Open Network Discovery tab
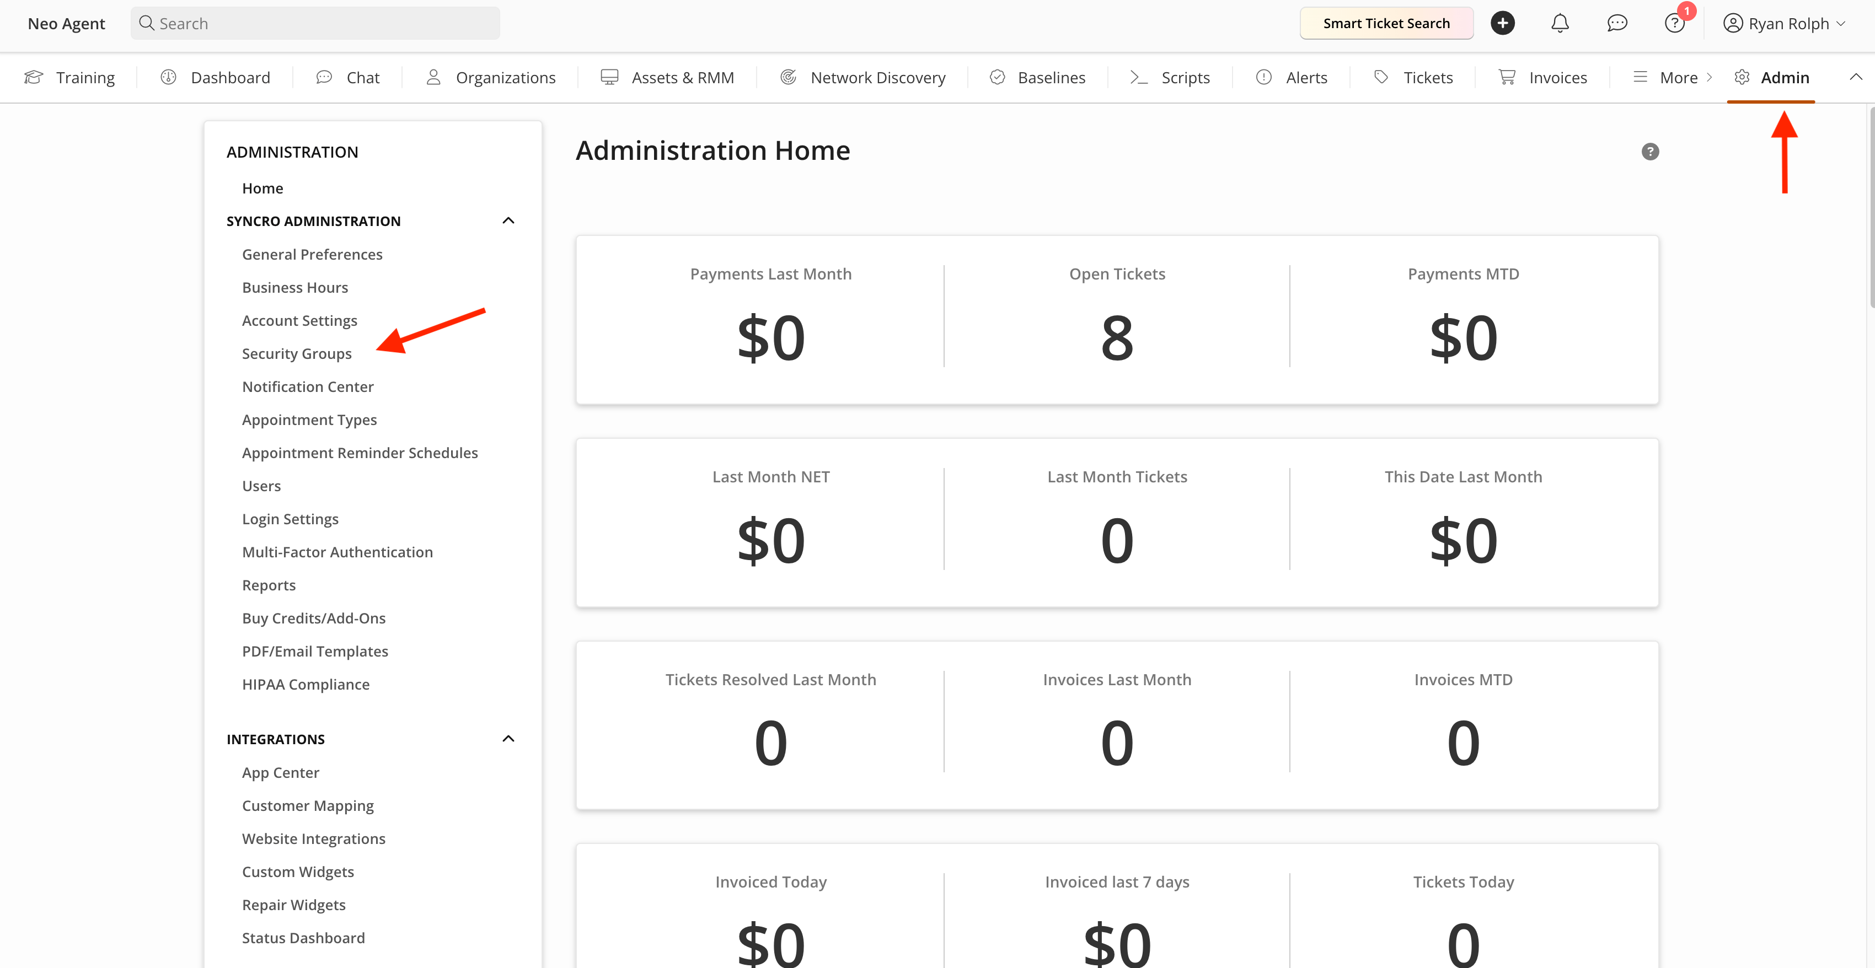 click(x=863, y=77)
